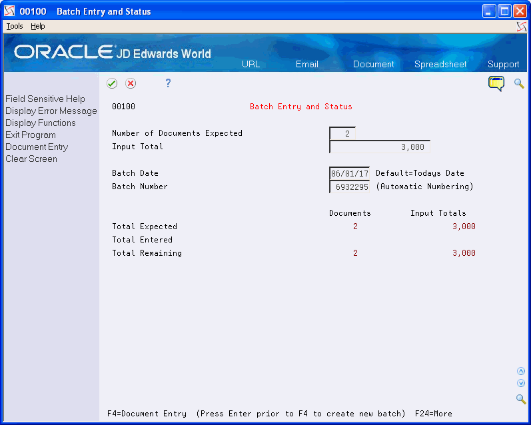Click the green checkmark OK icon

(x=112, y=83)
